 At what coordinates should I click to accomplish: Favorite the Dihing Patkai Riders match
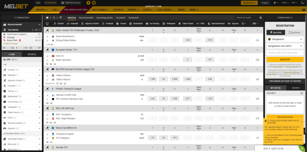tap(47, 40)
